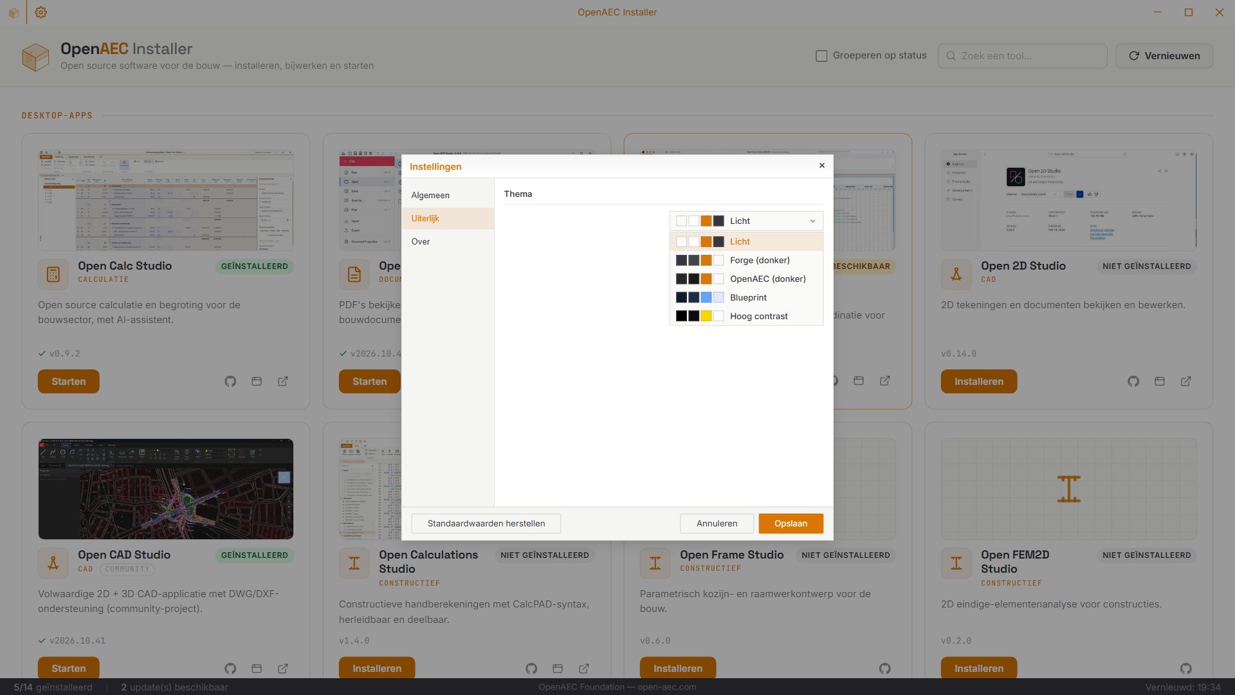Open changelog icon on the third app card
The height and width of the screenshot is (695, 1235).
tap(859, 381)
